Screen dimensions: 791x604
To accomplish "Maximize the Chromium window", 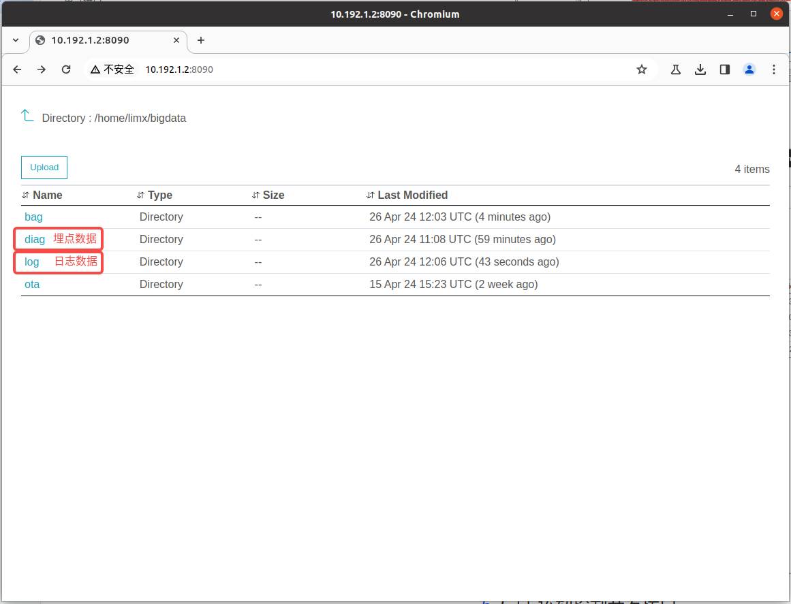I will 753,14.
